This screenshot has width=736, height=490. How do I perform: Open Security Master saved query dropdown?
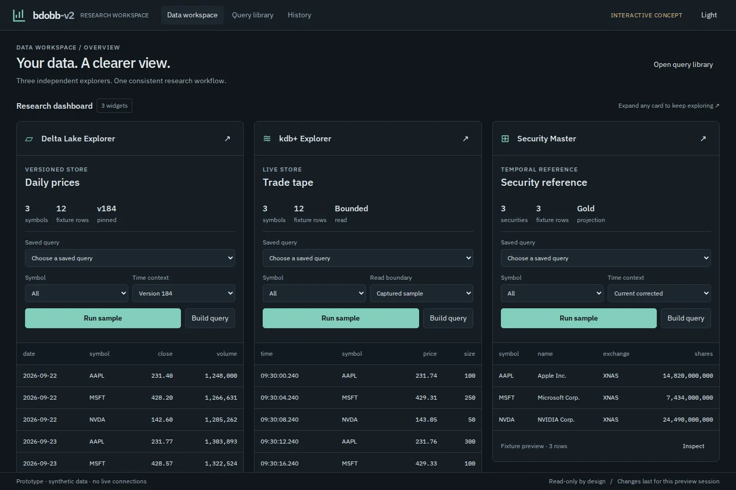(x=606, y=258)
